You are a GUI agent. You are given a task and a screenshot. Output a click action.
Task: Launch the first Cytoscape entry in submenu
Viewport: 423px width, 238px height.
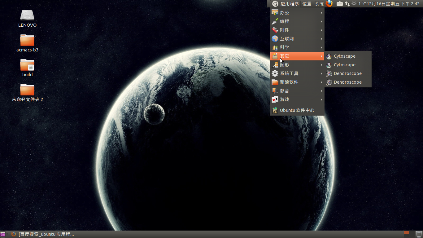coord(348,56)
